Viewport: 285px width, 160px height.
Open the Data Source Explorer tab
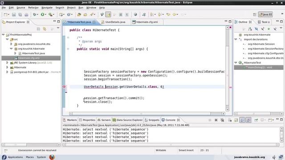(x=127, y=120)
